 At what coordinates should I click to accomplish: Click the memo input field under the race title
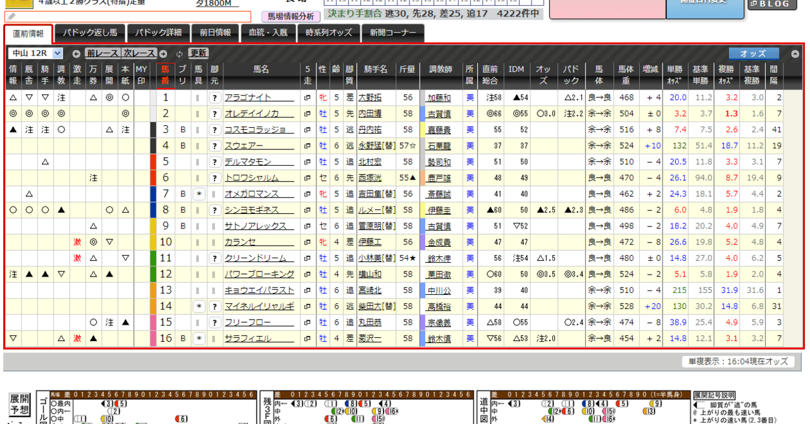click(x=127, y=14)
